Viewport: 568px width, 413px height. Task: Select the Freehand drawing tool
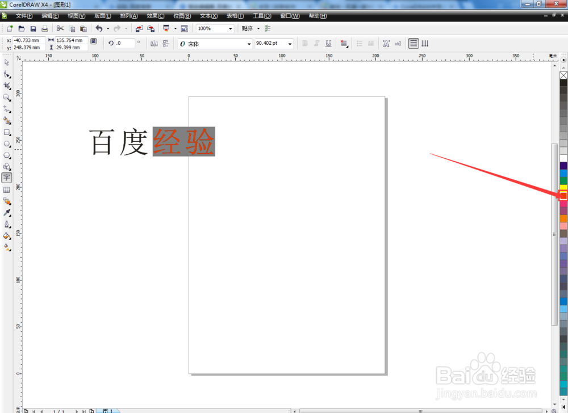pyautogui.click(x=6, y=109)
